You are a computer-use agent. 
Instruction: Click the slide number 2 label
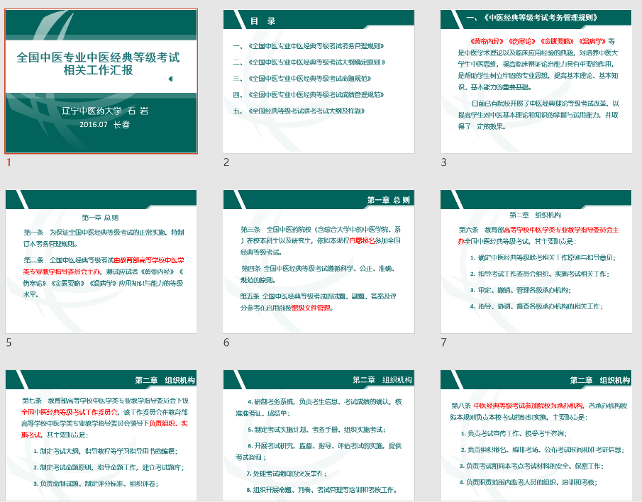(x=226, y=163)
